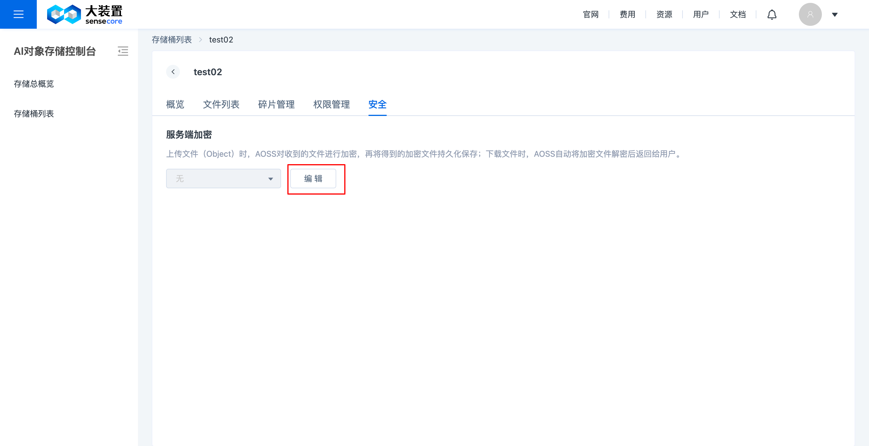Click the back arrow beside test02
Image resolution: width=869 pixels, height=446 pixels.
[173, 72]
